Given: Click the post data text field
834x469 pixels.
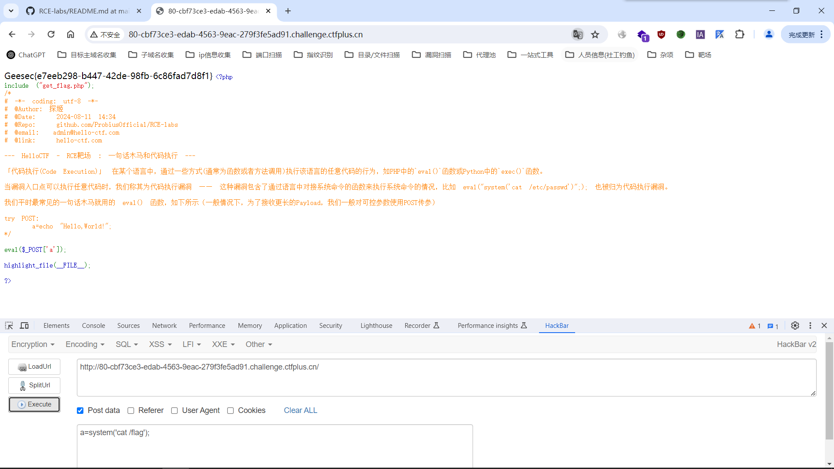Looking at the screenshot, I should tap(275, 445).
